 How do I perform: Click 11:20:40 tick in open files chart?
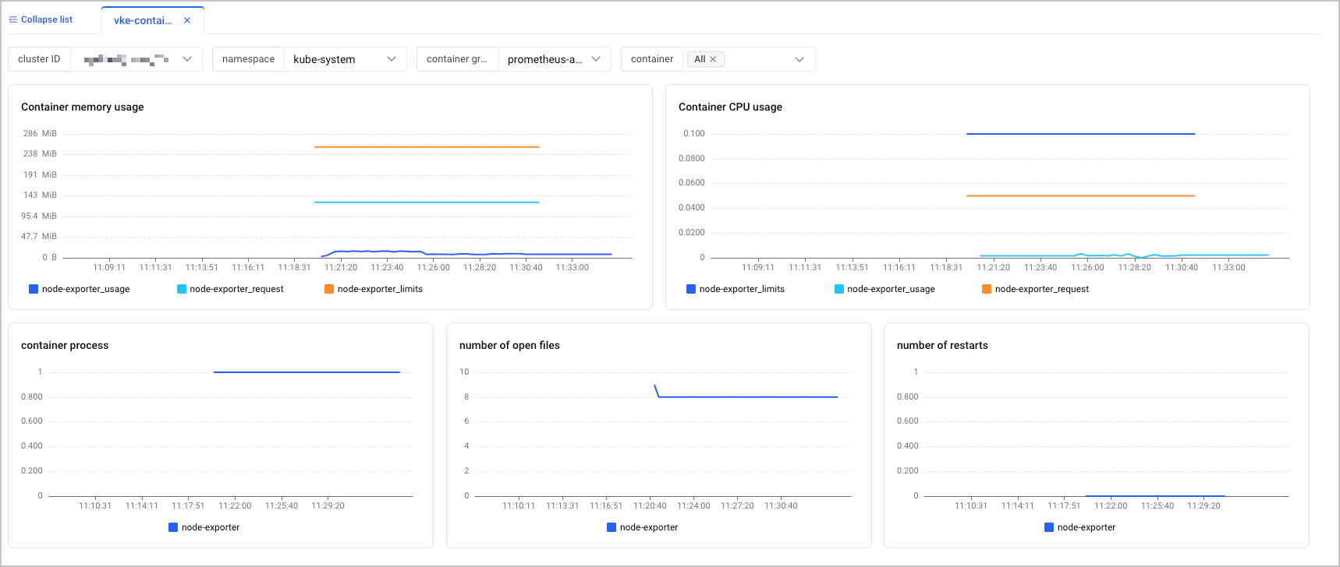click(x=650, y=505)
